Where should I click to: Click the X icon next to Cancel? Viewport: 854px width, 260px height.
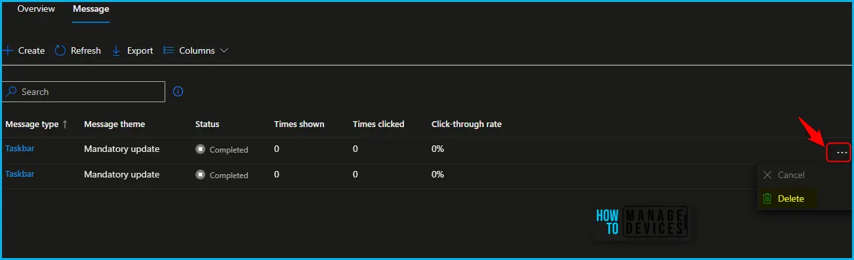[767, 175]
